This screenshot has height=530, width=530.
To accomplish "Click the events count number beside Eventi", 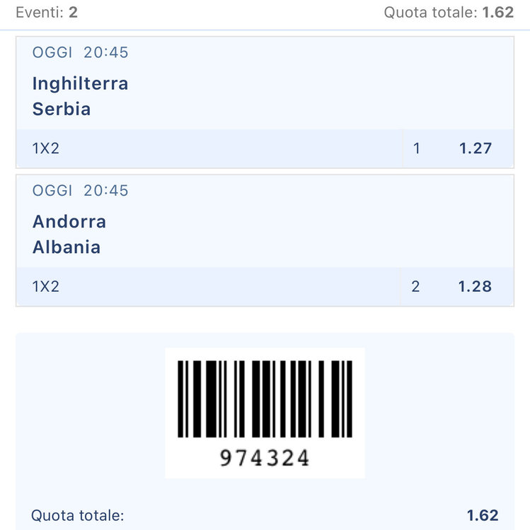I will 73,12.
